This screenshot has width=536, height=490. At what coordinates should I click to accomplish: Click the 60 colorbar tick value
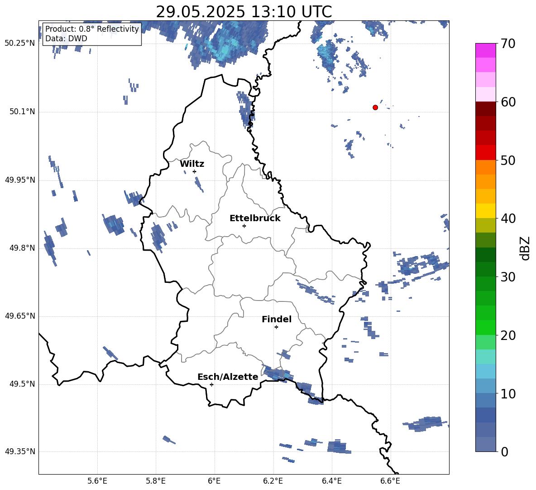click(508, 102)
